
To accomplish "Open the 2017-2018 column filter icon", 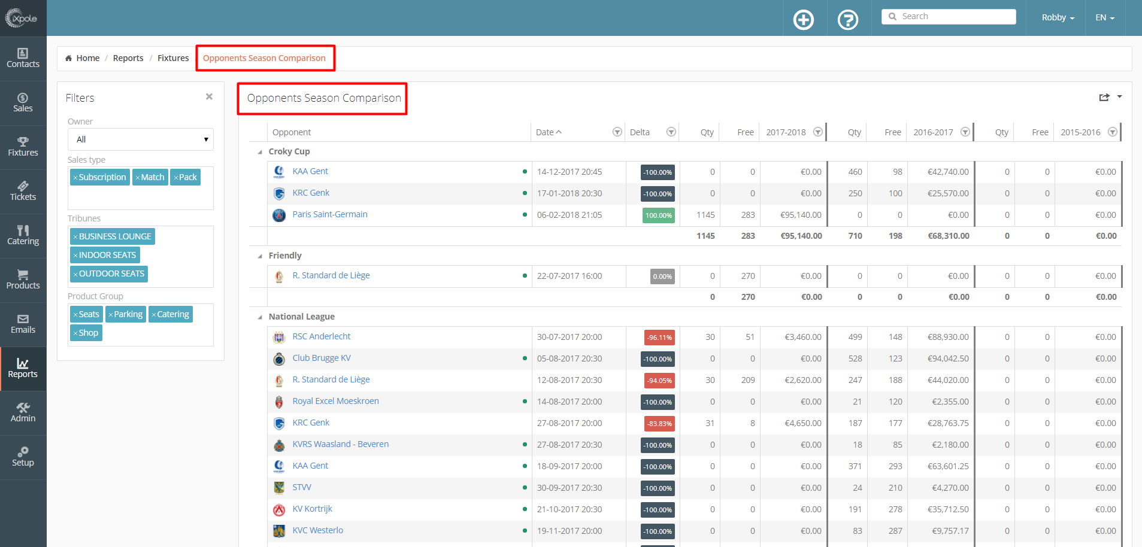I will click(x=817, y=132).
